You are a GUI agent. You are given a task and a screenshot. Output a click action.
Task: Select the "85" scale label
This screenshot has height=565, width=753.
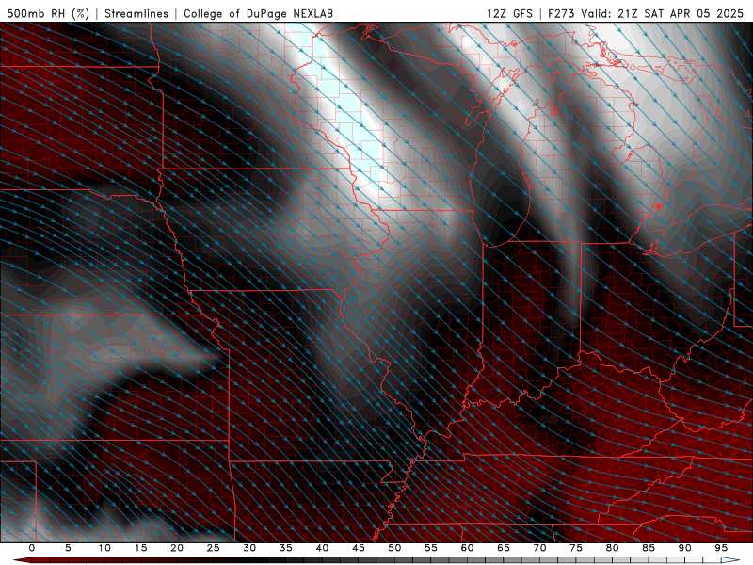pyautogui.click(x=649, y=548)
